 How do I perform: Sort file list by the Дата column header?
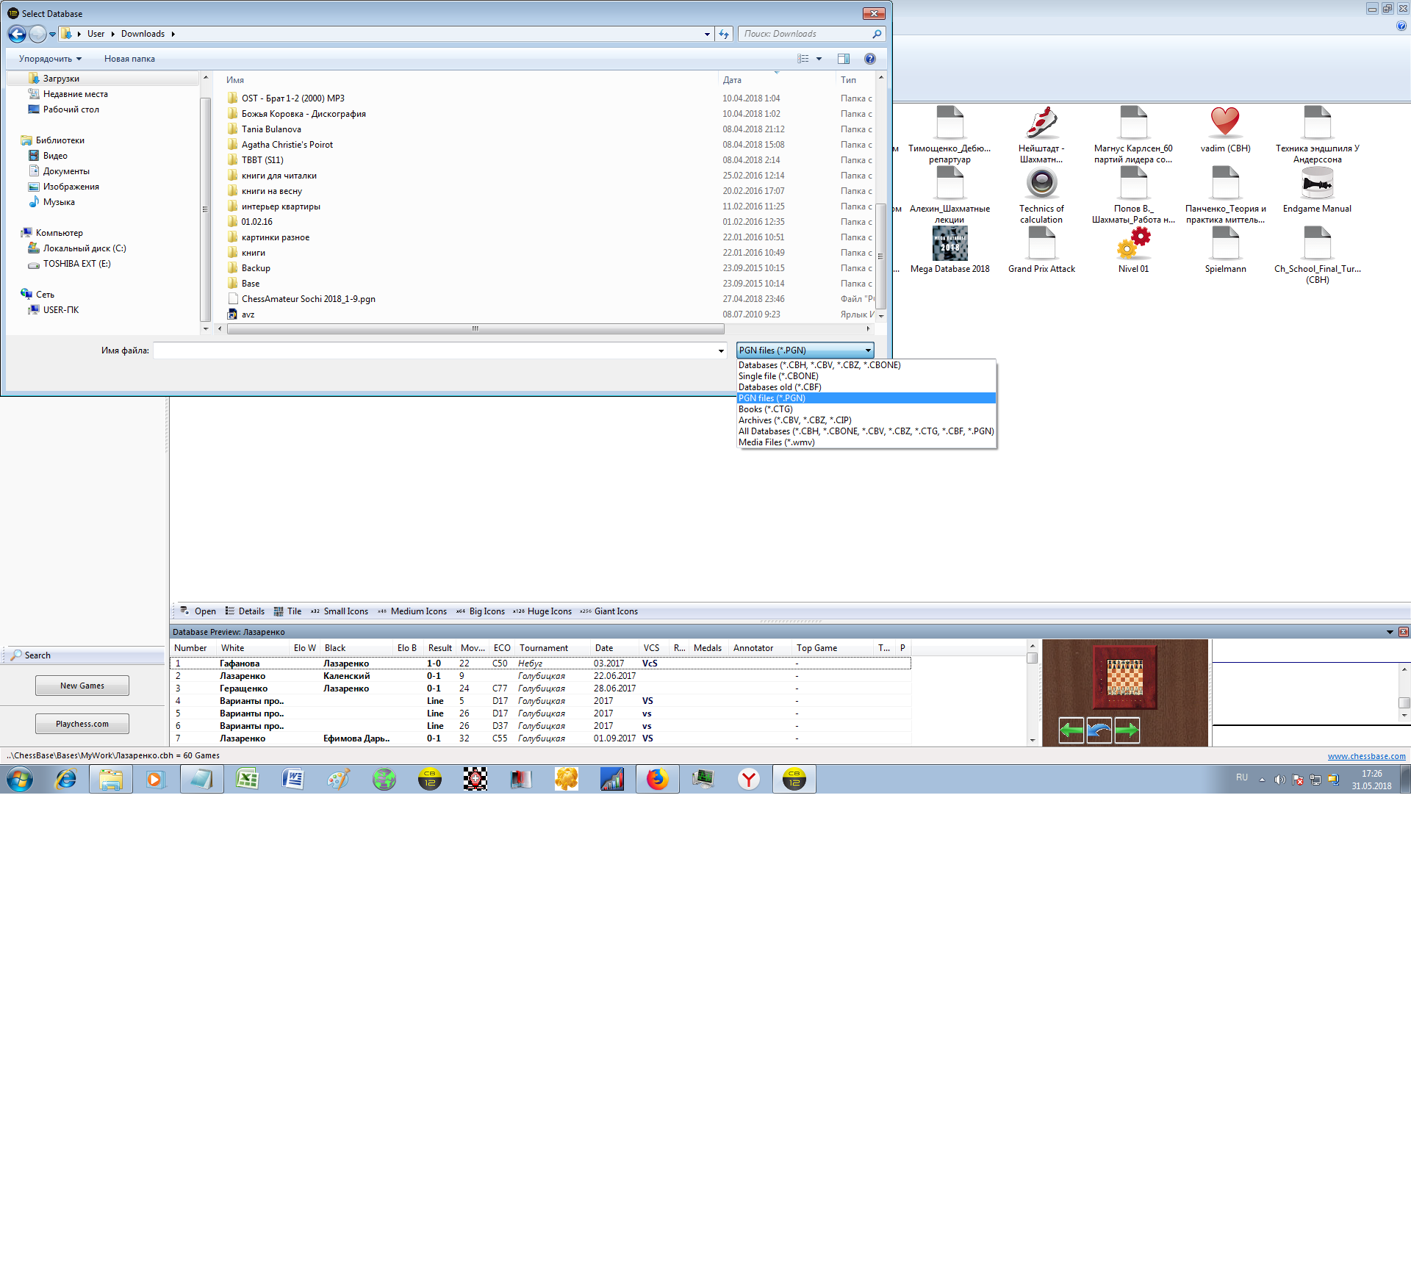(x=776, y=80)
